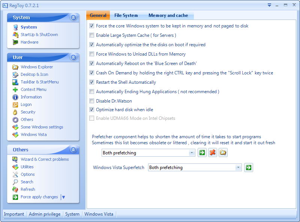Click the TaskBar & StartMenu icon

click(15, 82)
